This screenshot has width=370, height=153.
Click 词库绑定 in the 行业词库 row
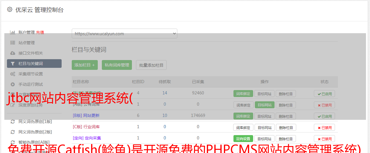(x=243, y=127)
